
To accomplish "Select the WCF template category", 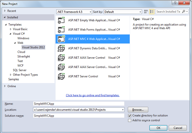I will pyautogui.click(x=20, y=66).
